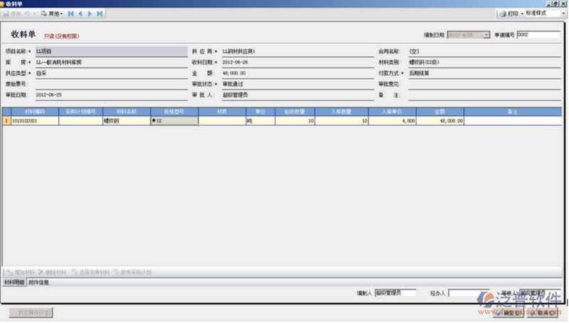Click the 规格型号 column header
This screenshot has height=323, width=569.
[x=174, y=112]
